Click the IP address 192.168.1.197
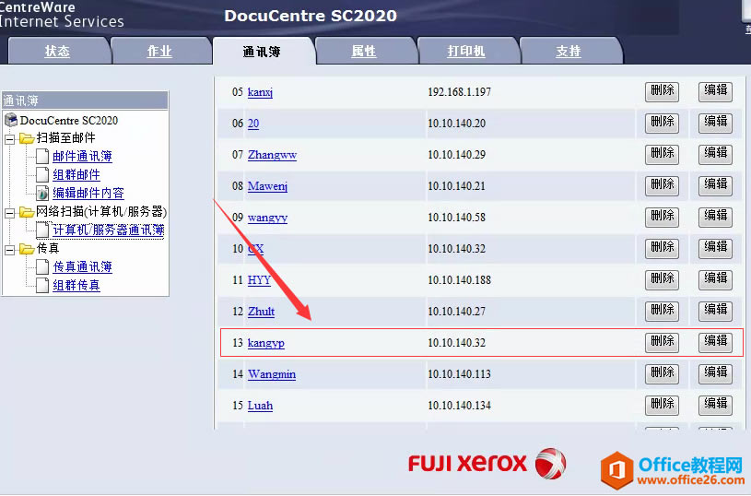Screen dimensions: 751x496 tap(459, 92)
